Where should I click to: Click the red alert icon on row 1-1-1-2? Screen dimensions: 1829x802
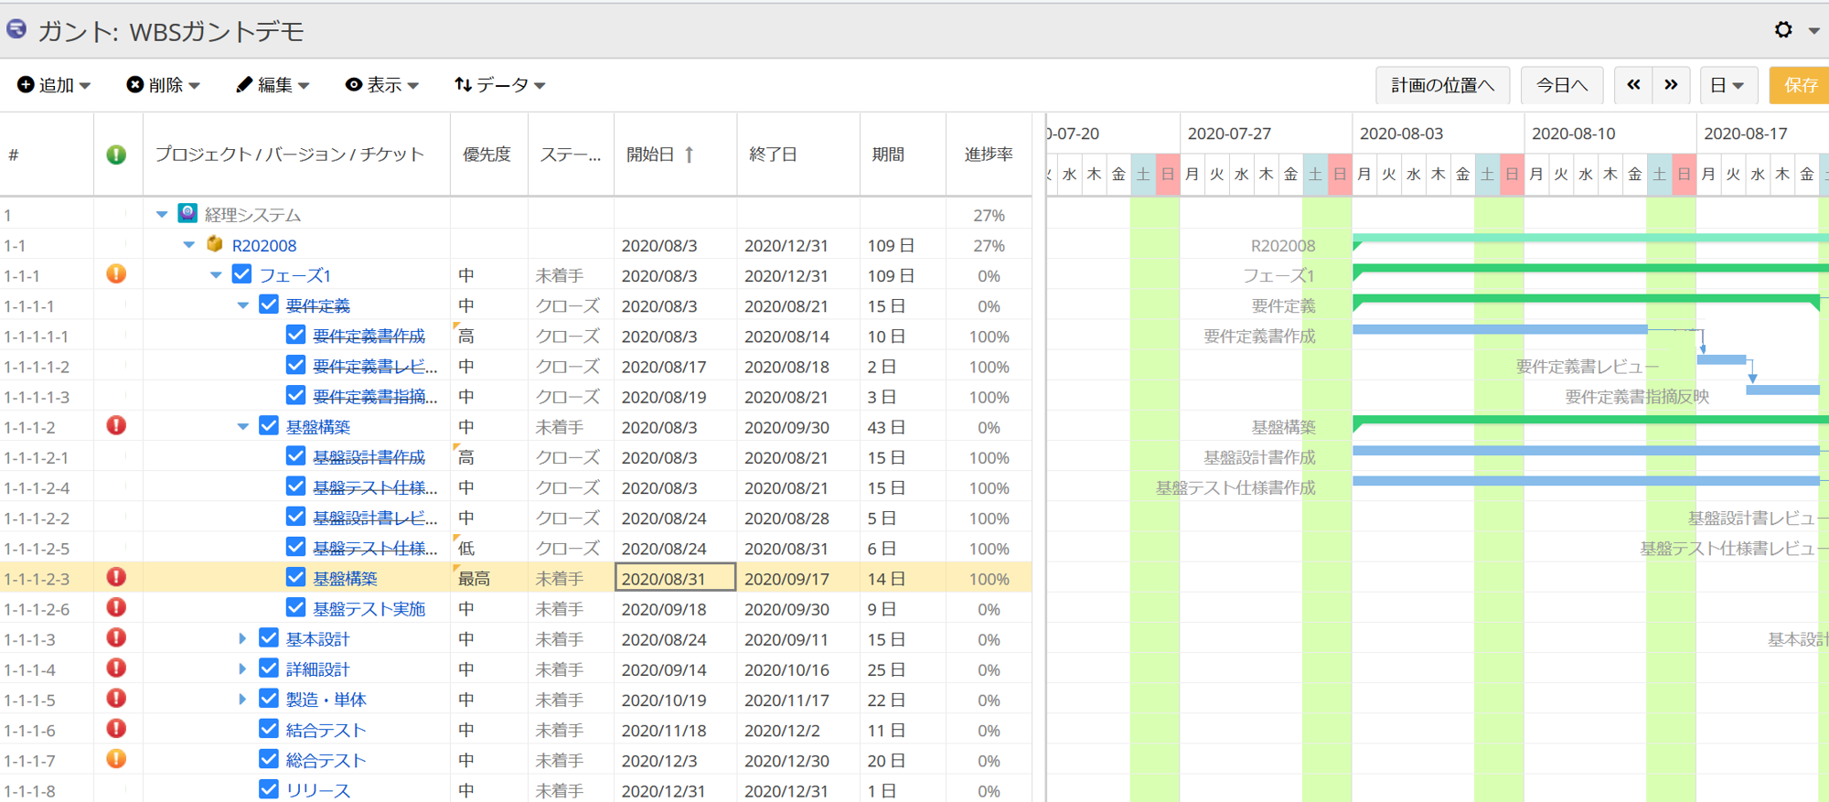(116, 426)
